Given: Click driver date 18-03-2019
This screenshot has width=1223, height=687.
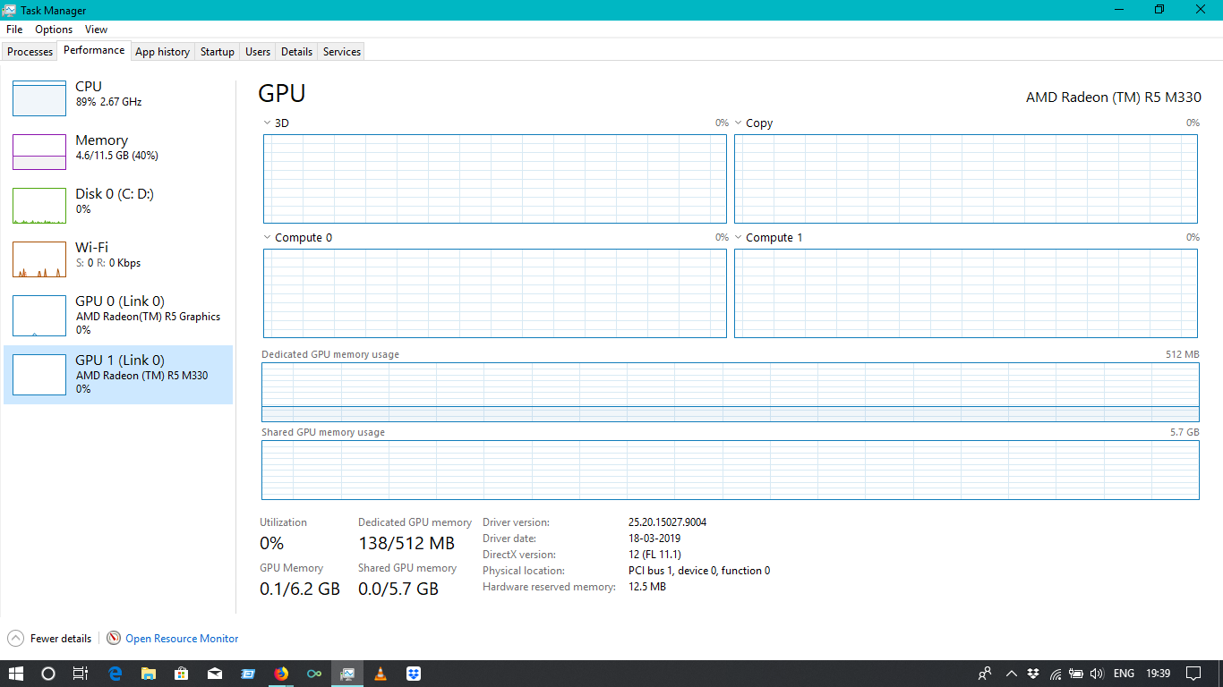Looking at the screenshot, I should 654,539.
